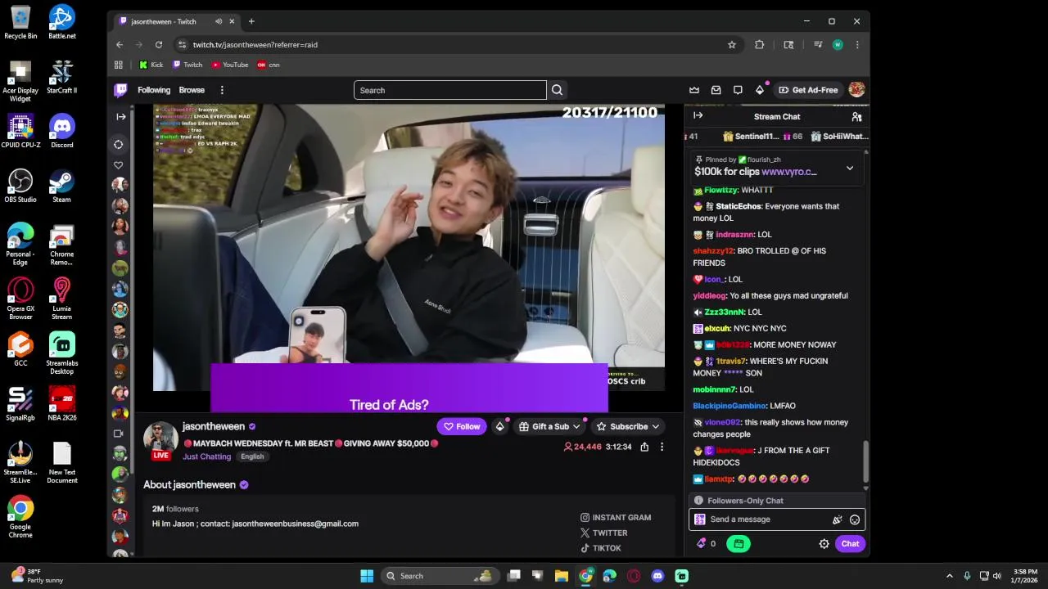Click StaticEchos username in chat

point(739,206)
